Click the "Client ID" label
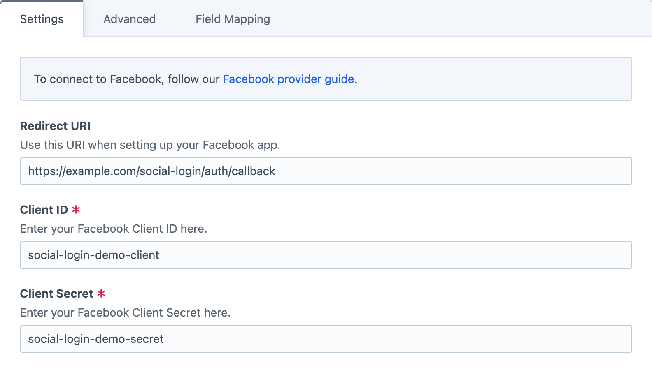The width and height of the screenshot is (652, 370). [x=44, y=210]
